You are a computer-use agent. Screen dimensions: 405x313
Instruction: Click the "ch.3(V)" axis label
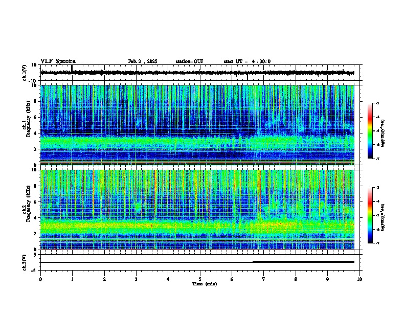click(25, 262)
